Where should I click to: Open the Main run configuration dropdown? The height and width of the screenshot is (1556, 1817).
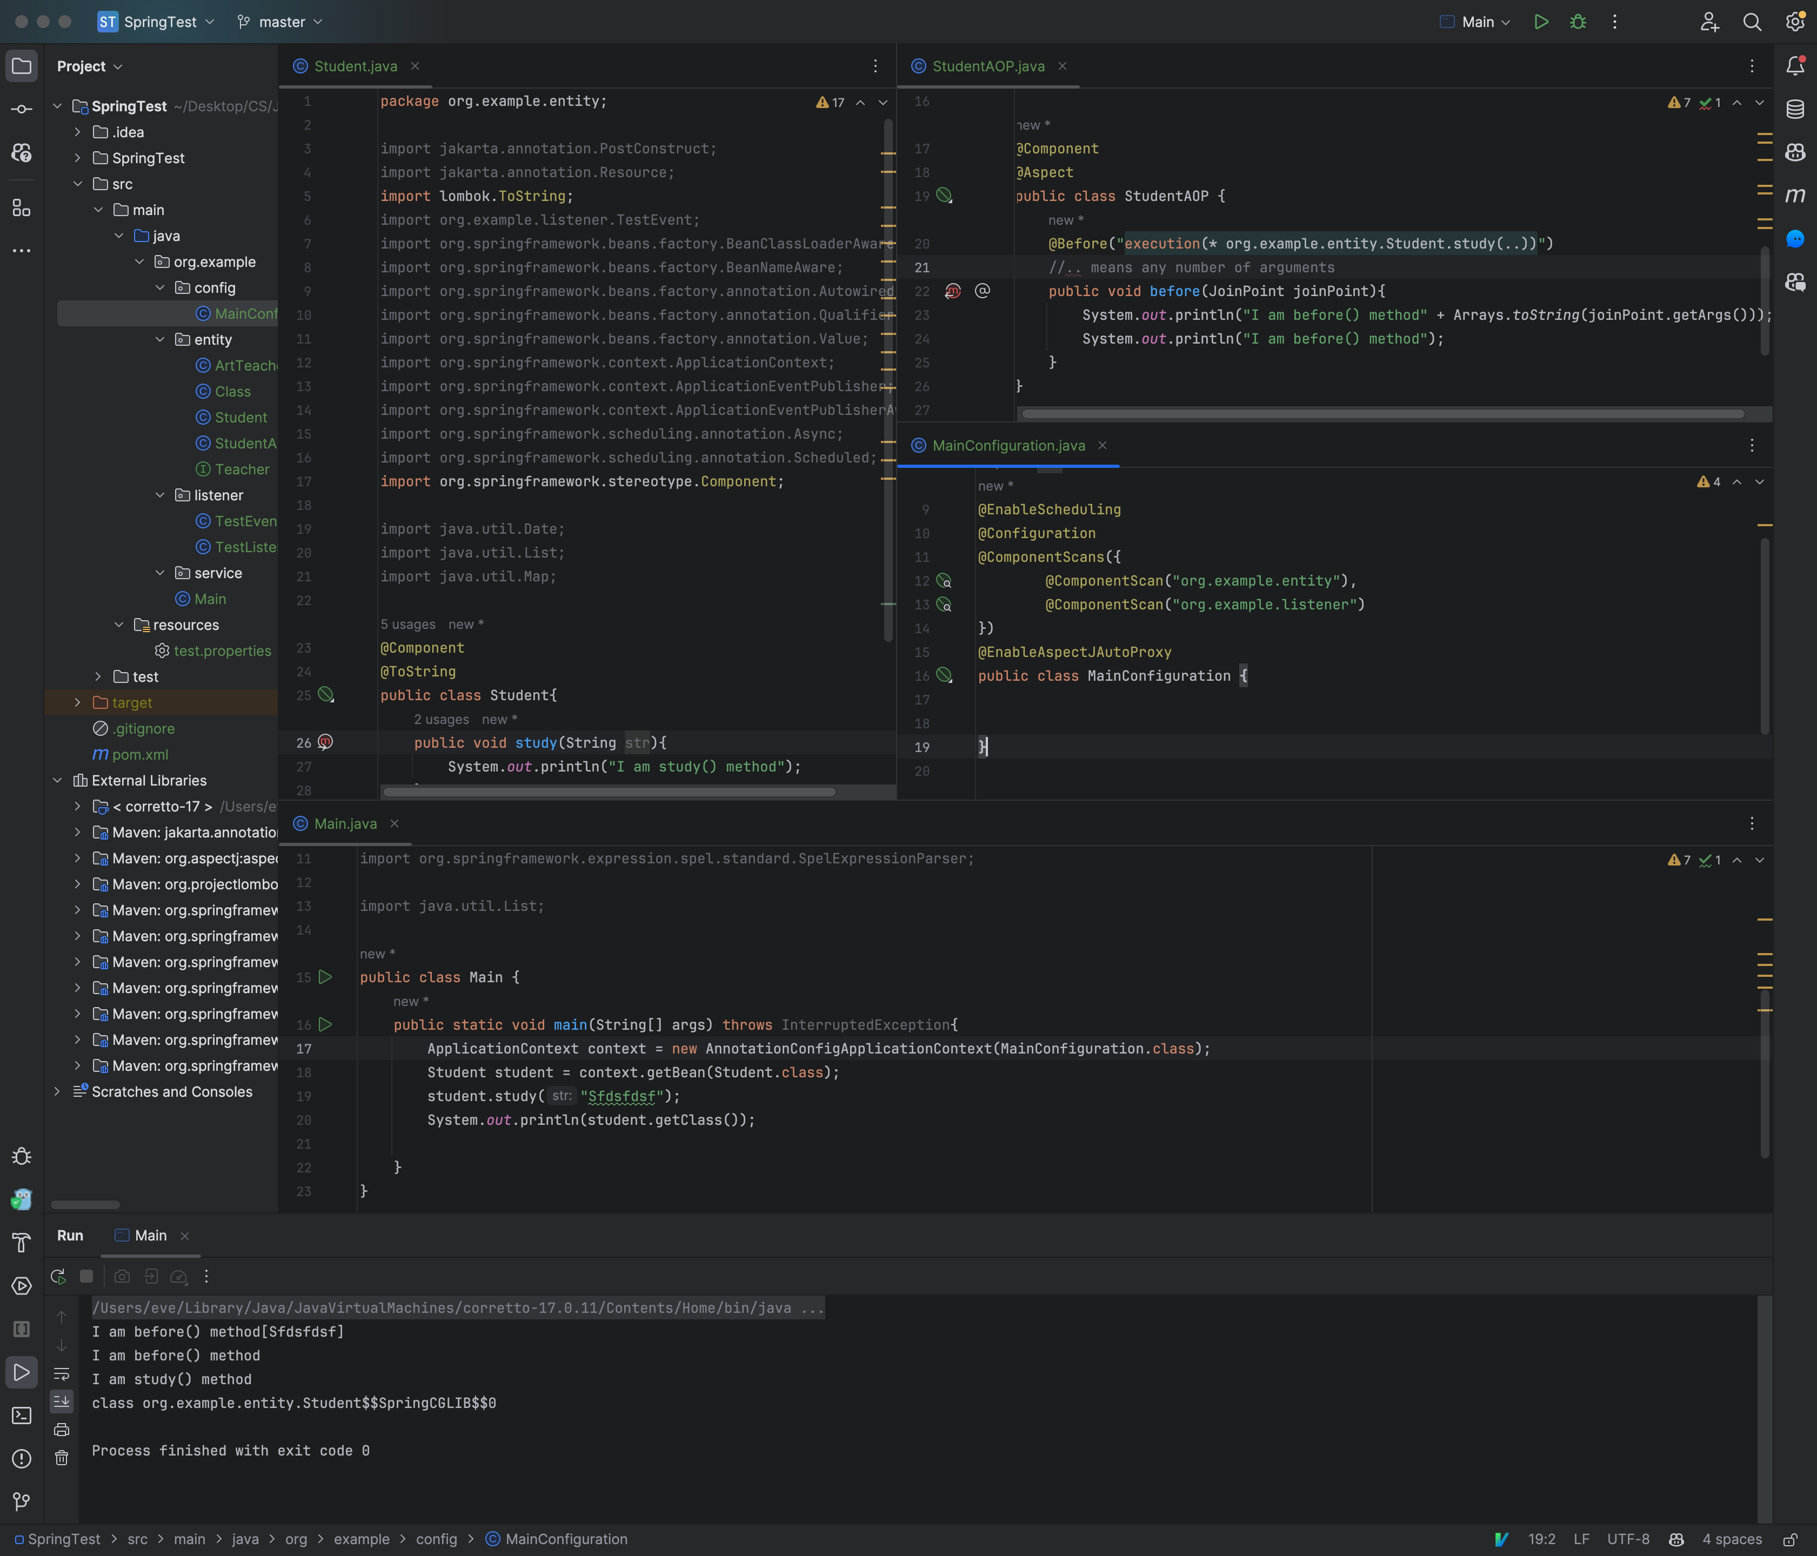tap(1476, 22)
